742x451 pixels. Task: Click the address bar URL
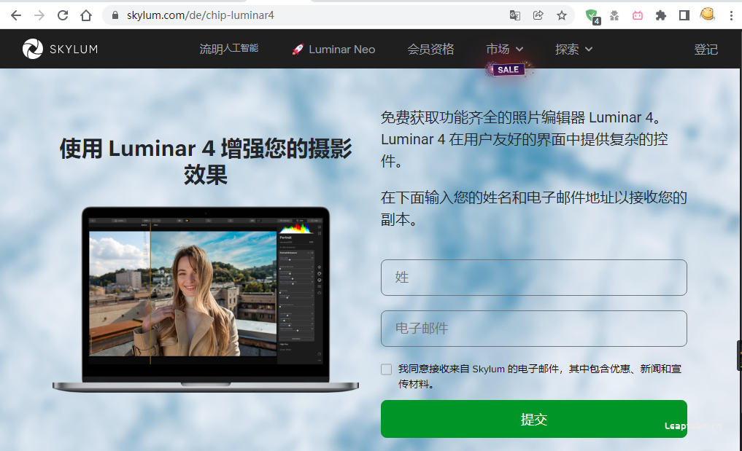(x=200, y=15)
